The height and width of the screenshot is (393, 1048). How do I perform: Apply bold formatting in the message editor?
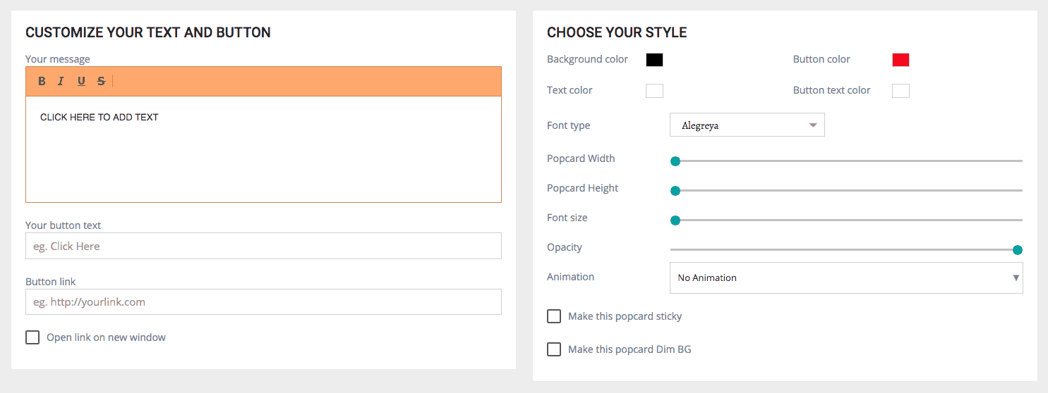tap(42, 82)
